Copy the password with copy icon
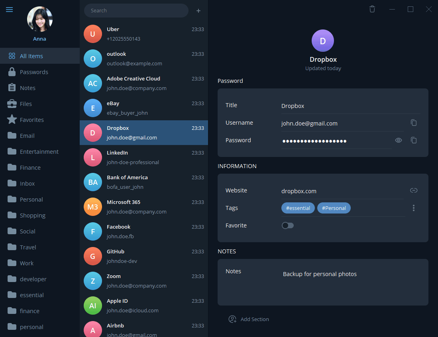Image resolution: width=438 pixels, height=337 pixels. (414, 140)
